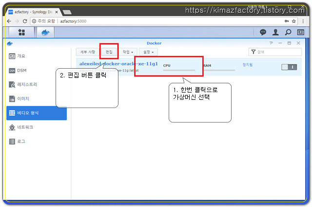Click the filter funnel icon in search box
312x207 pixels.
click(x=253, y=52)
